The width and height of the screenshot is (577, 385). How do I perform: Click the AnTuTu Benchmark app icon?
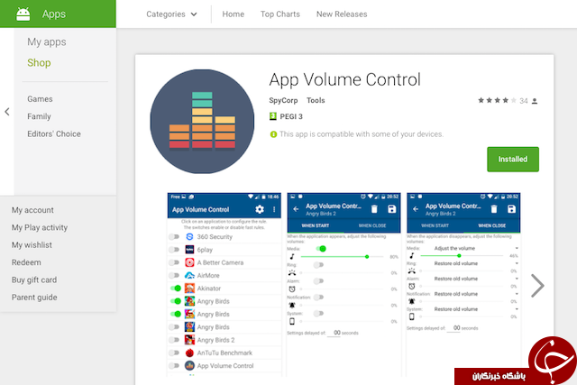(x=189, y=353)
